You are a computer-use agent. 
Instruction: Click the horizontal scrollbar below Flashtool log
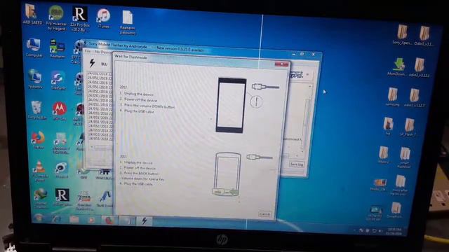point(102,148)
